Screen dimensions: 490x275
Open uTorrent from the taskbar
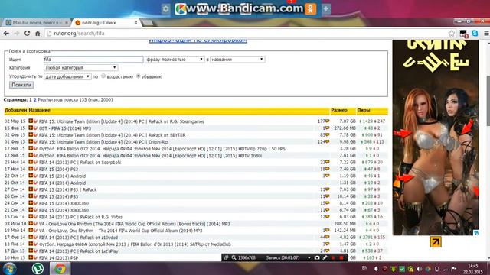pos(38,268)
